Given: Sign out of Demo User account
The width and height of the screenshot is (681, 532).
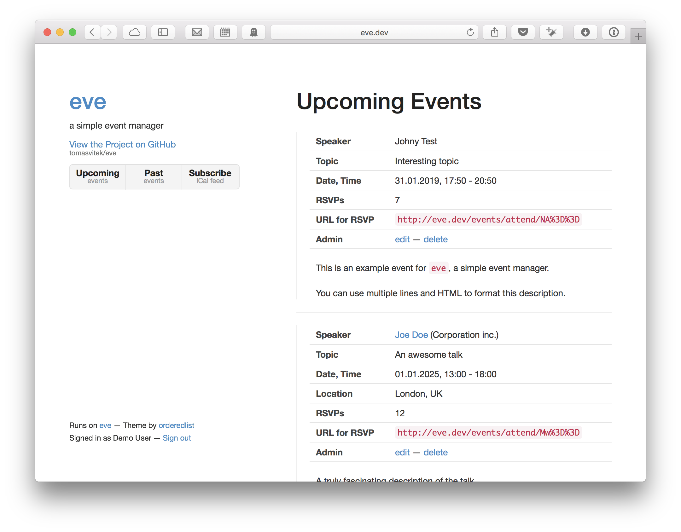Looking at the screenshot, I should tap(177, 438).
